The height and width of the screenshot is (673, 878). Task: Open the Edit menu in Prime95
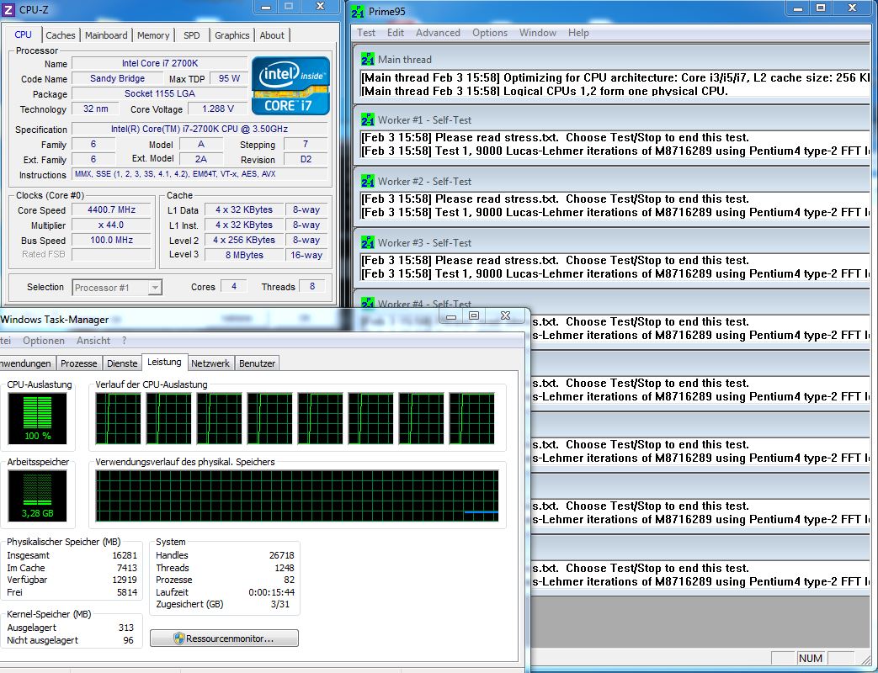pos(396,33)
